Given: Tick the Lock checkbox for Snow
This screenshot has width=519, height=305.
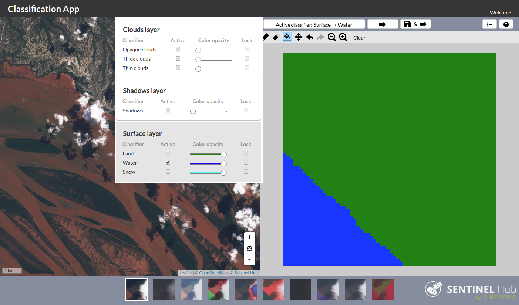Looking at the screenshot, I should coord(246,172).
